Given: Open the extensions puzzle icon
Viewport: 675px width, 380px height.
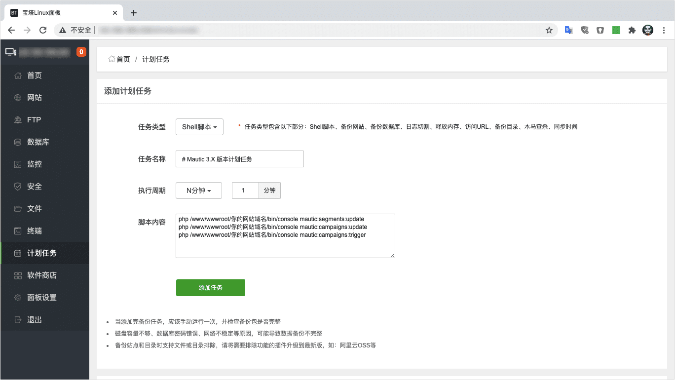Looking at the screenshot, I should click(x=632, y=30).
